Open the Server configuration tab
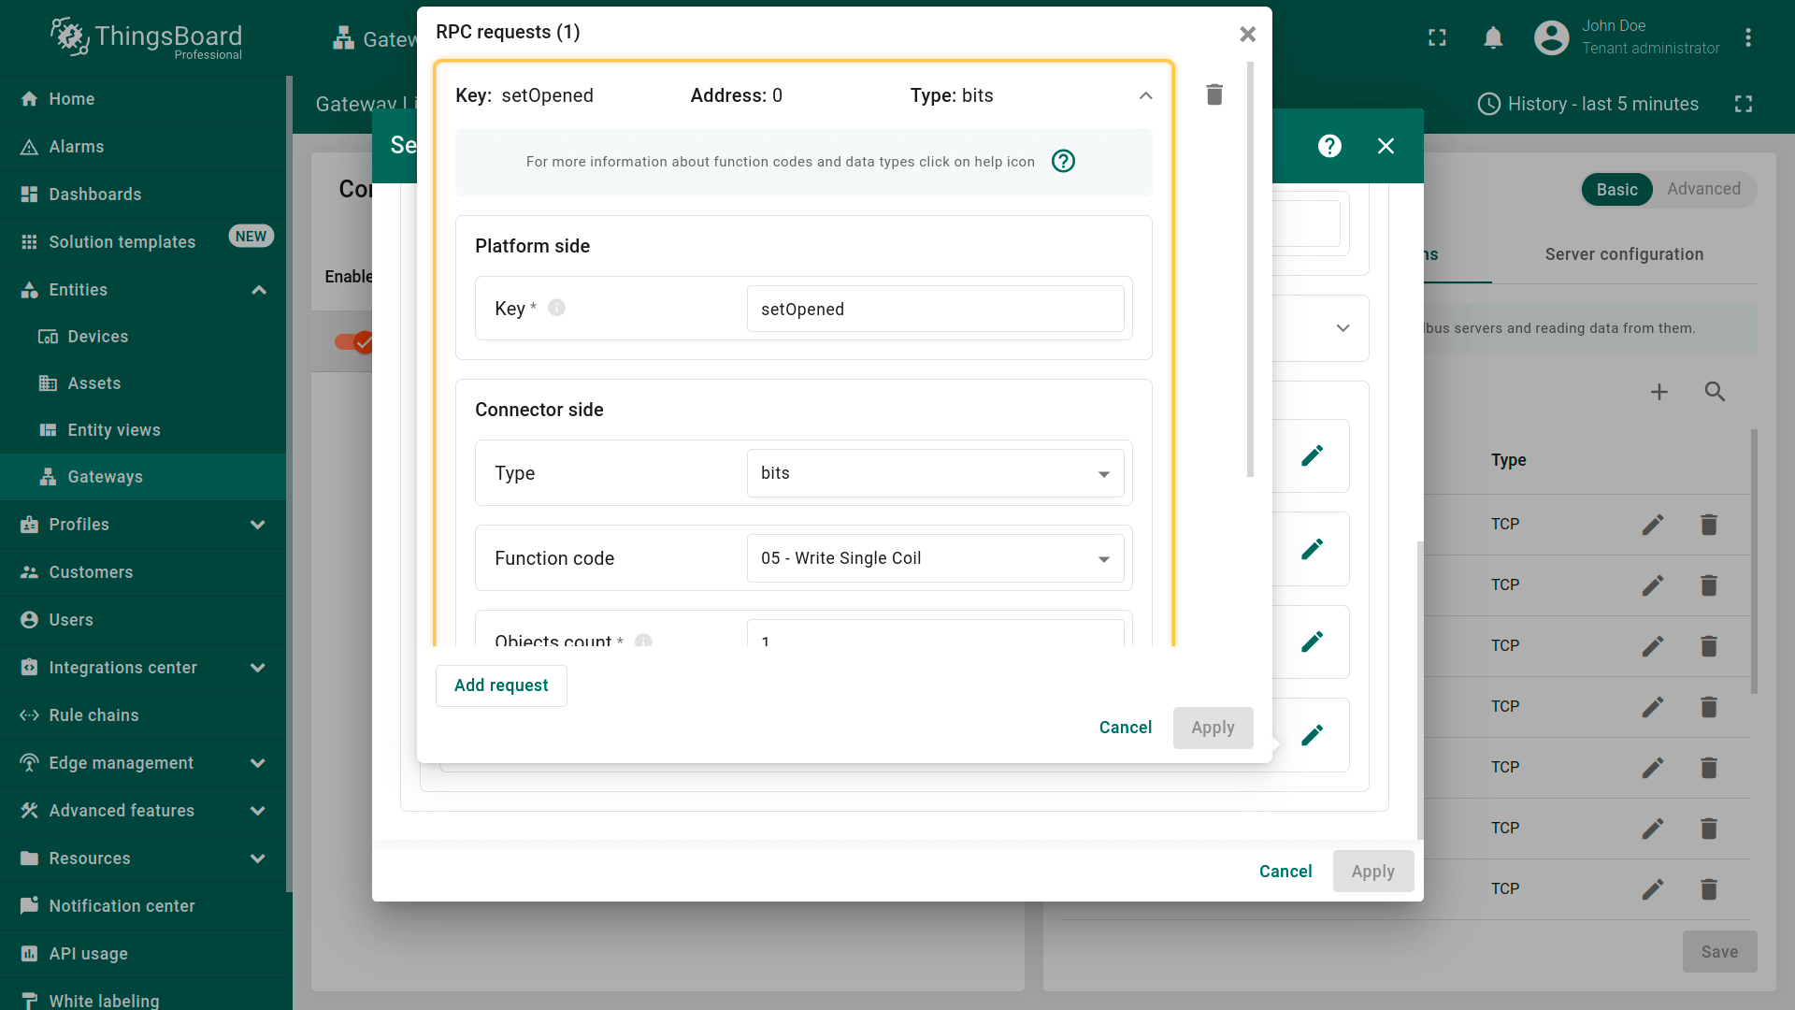 pyautogui.click(x=1623, y=254)
